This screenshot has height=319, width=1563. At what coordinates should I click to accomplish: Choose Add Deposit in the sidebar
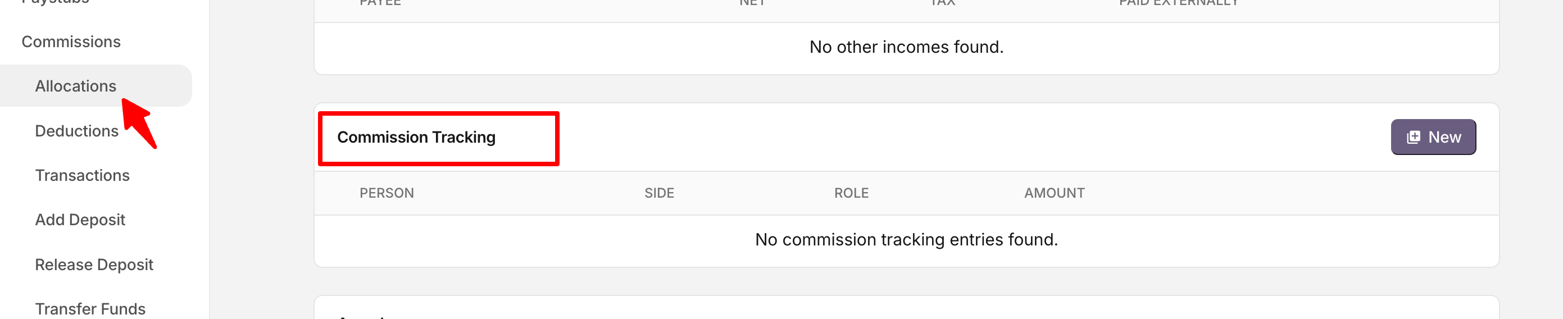click(x=80, y=220)
